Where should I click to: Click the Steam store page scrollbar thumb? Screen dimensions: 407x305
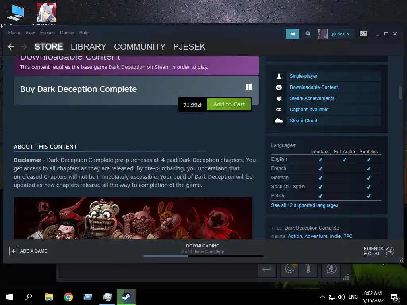(401, 93)
